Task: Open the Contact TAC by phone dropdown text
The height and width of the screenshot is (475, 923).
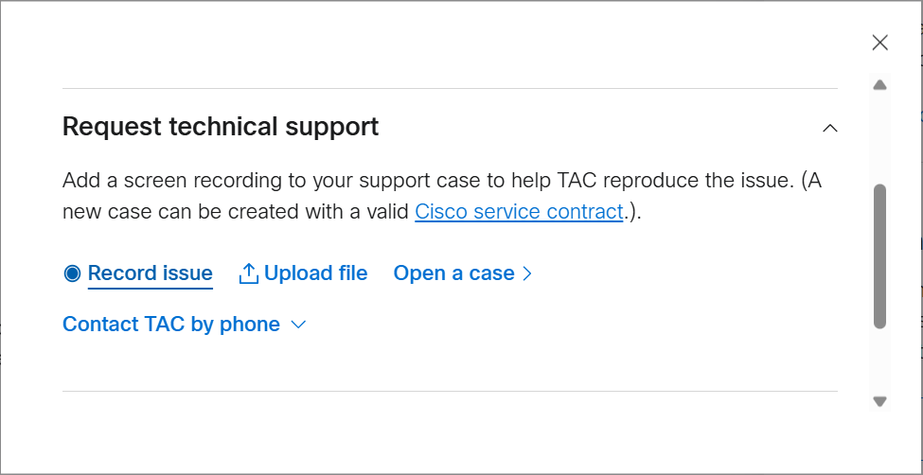Action: pos(171,325)
